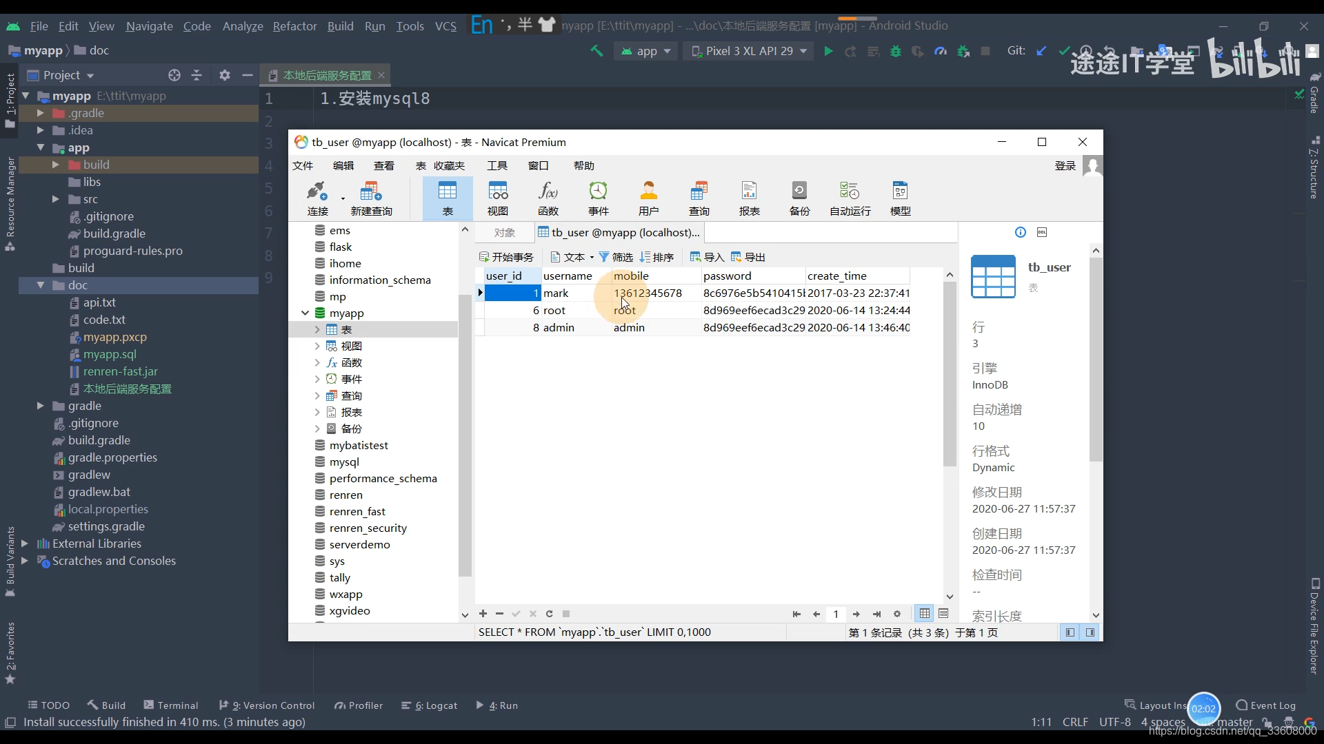The height and width of the screenshot is (744, 1324).
Task: Open the 事件 events toolbar icon
Action: click(599, 198)
